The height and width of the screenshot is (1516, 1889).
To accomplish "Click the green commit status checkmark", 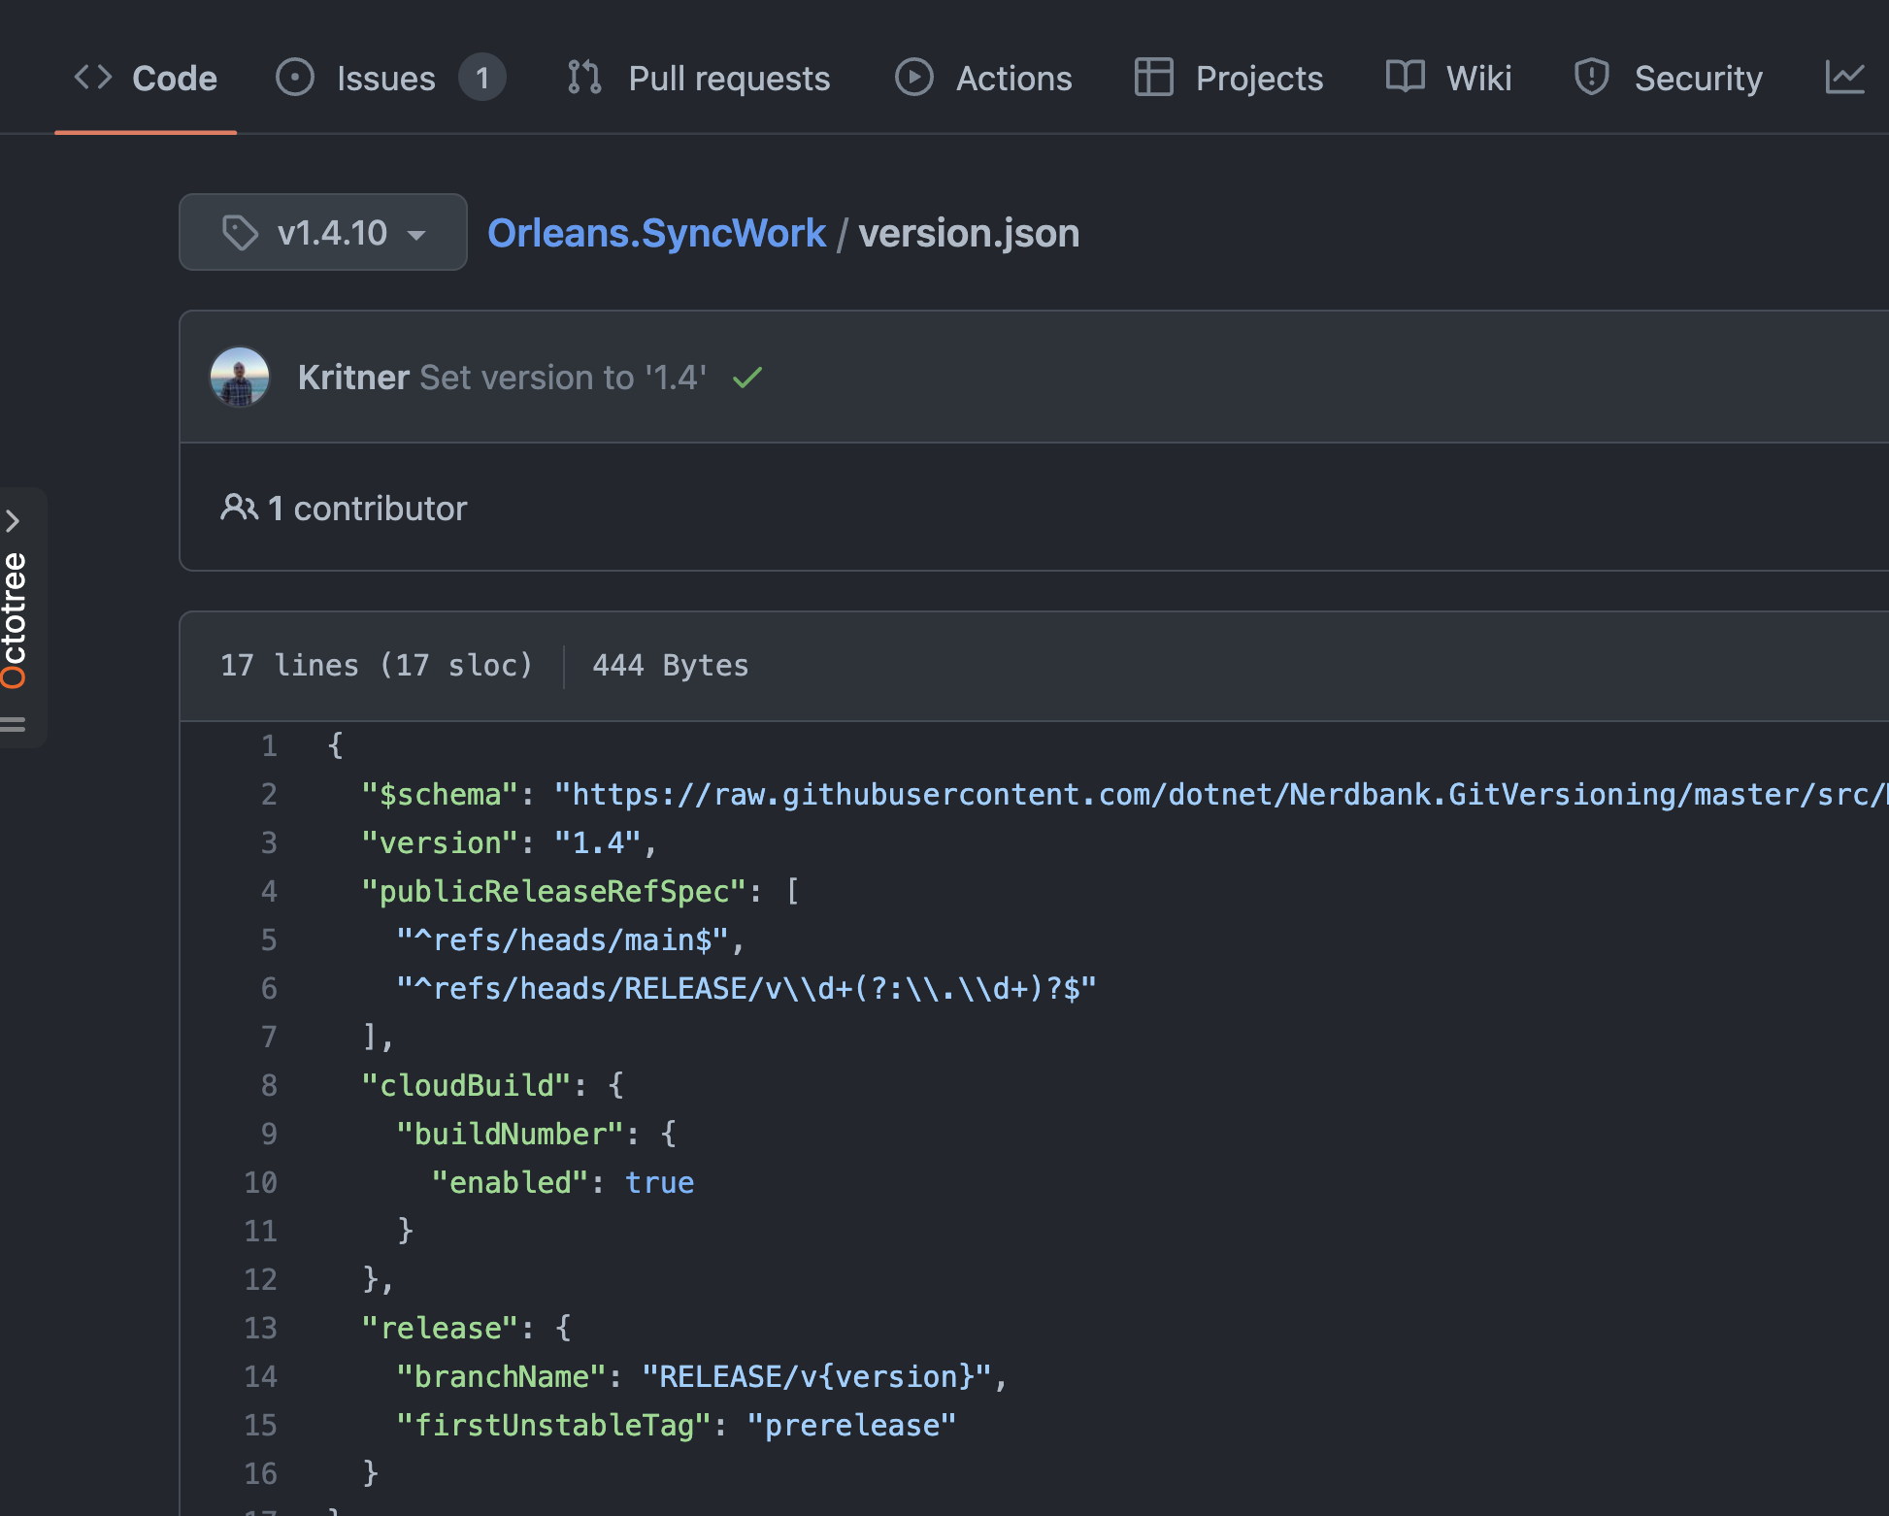I will 747,378.
